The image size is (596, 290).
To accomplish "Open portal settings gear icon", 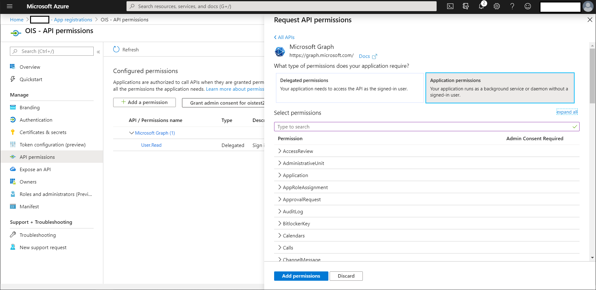I will (497, 6).
